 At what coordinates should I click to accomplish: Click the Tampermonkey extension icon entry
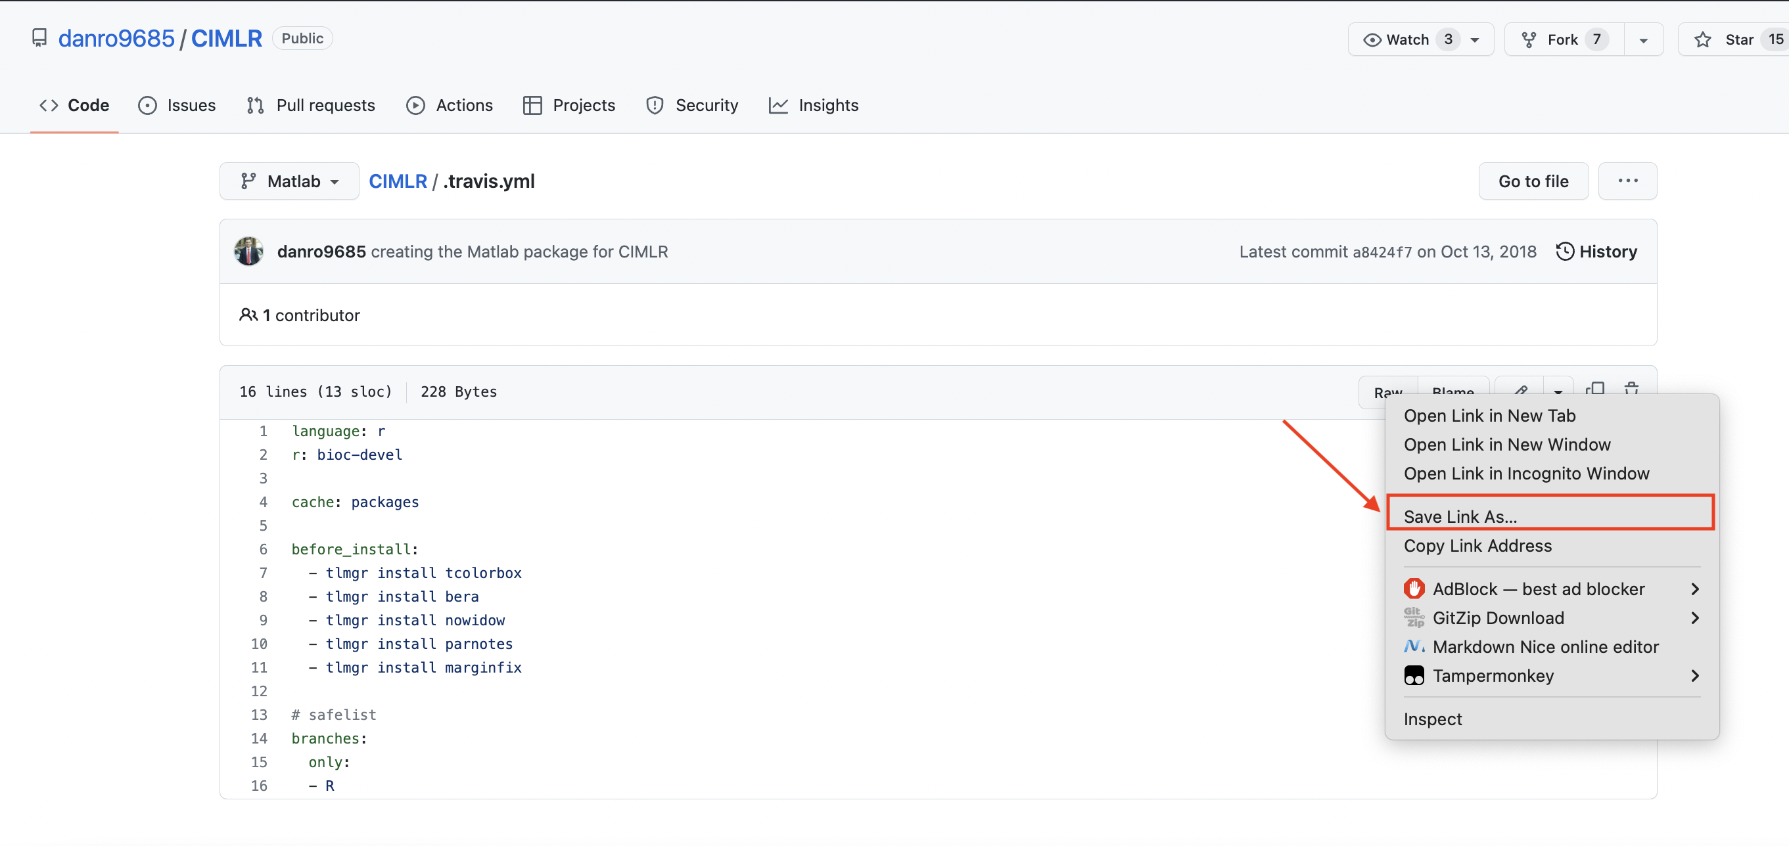pyautogui.click(x=1414, y=675)
